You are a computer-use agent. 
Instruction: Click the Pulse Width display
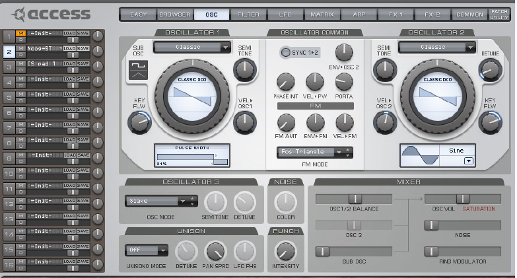(192, 155)
